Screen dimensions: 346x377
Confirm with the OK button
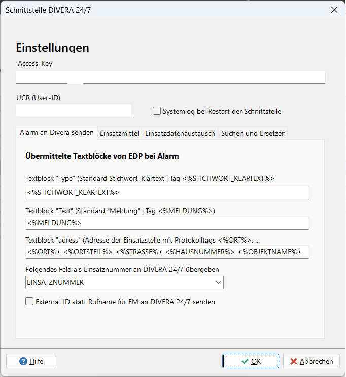coord(251,361)
